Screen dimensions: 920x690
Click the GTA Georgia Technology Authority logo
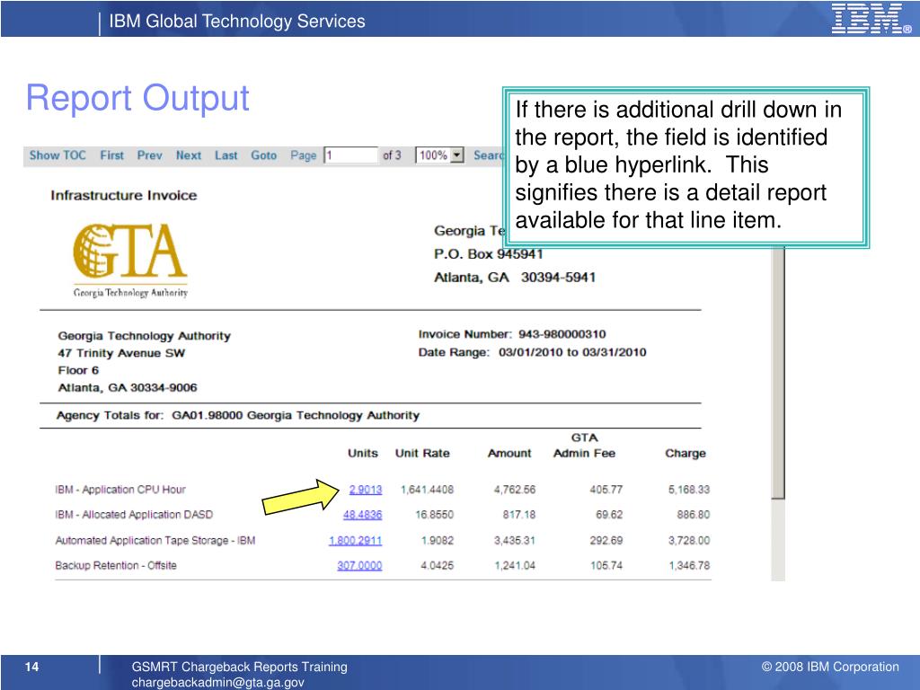coord(130,261)
